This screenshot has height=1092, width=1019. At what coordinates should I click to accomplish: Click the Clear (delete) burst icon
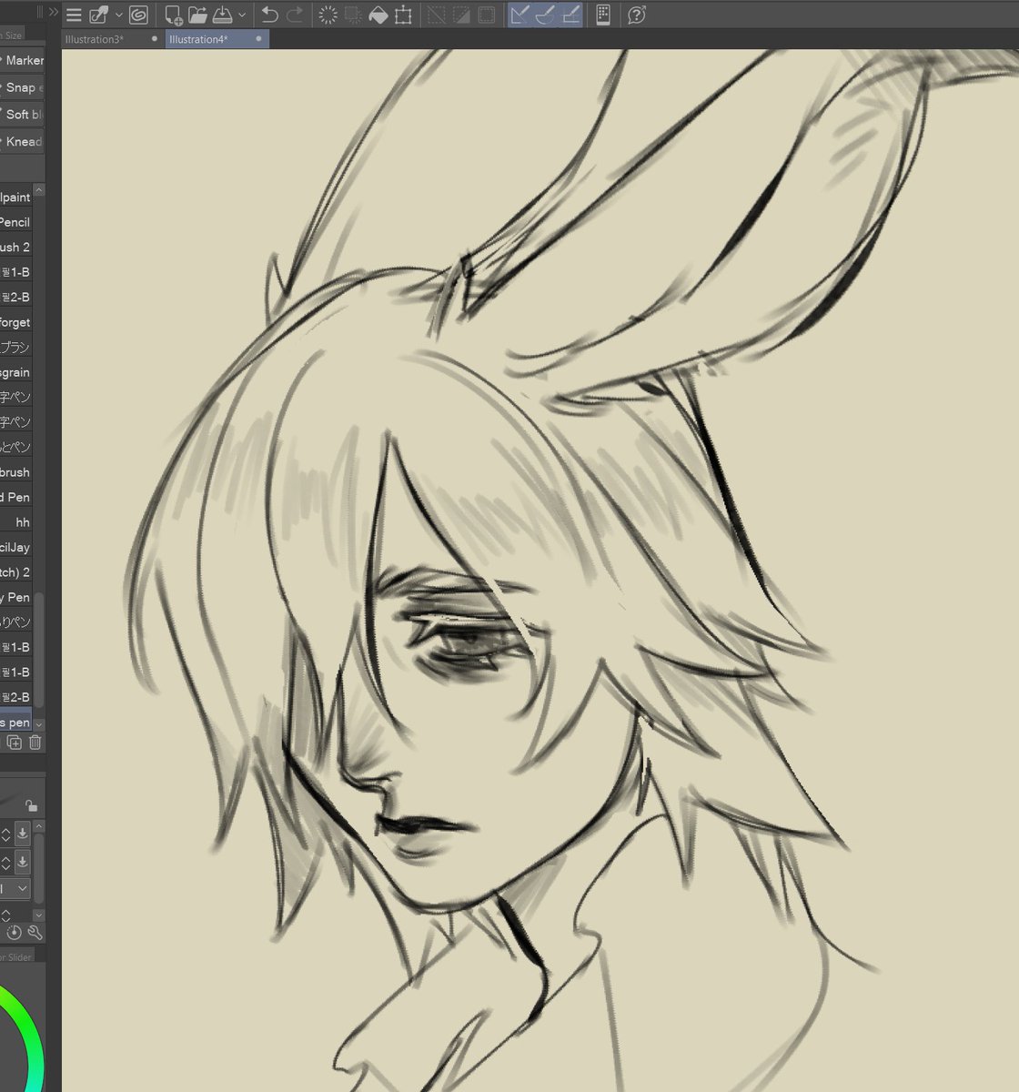click(328, 15)
